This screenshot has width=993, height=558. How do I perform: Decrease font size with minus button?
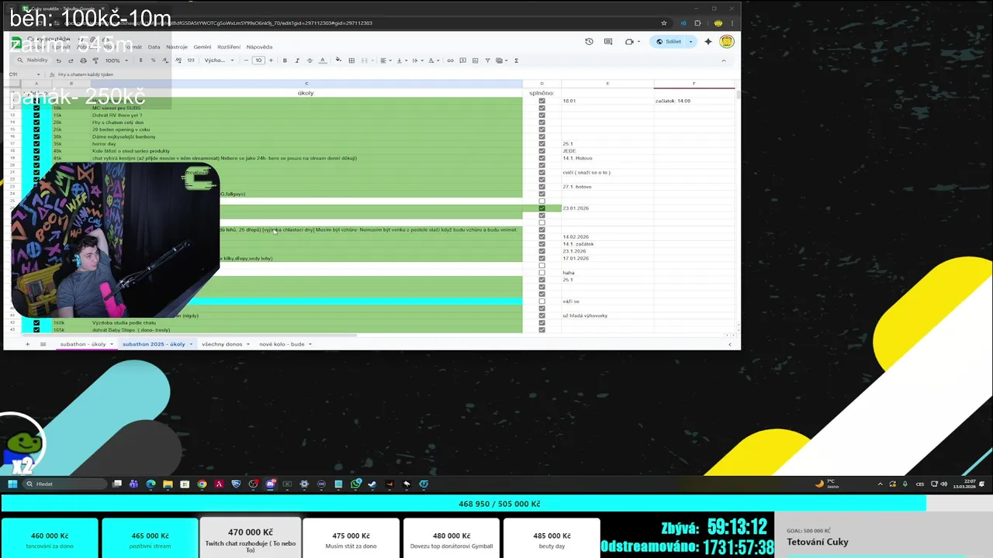[246, 60]
